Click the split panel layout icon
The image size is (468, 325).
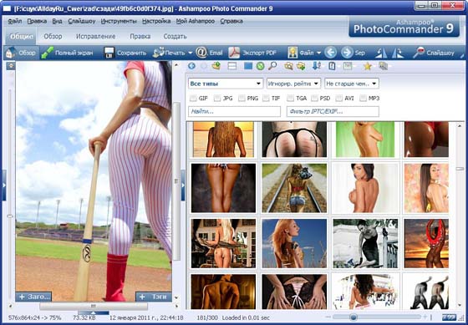232,66
